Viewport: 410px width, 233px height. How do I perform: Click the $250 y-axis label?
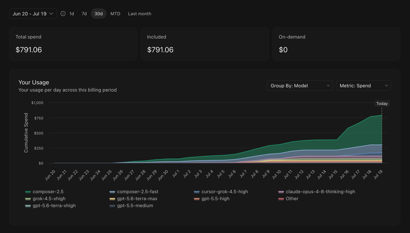pyautogui.click(x=39, y=148)
